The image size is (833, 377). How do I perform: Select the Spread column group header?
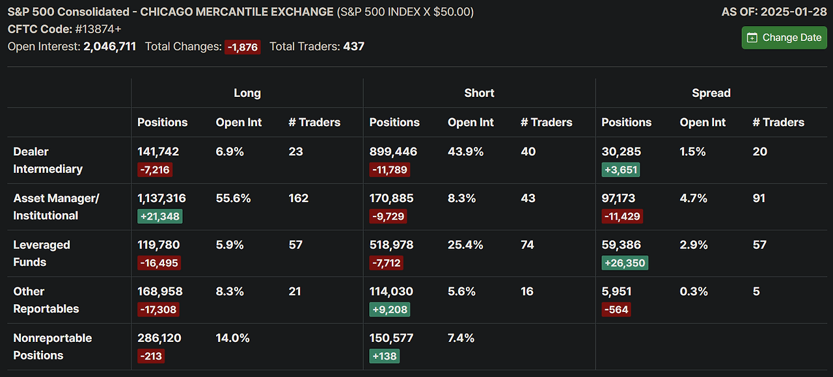711,93
